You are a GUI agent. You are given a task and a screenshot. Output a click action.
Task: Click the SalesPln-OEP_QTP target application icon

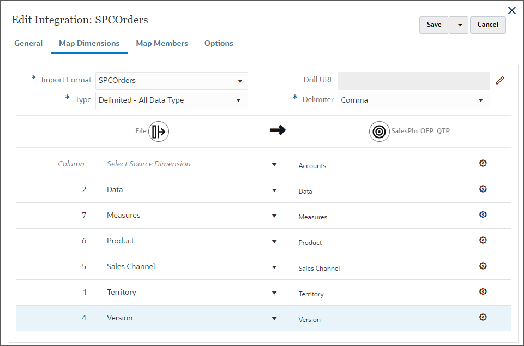(x=379, y=131)
